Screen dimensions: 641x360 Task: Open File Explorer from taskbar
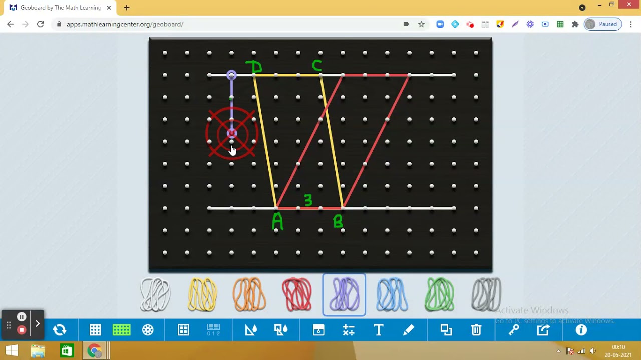(38, 351)
